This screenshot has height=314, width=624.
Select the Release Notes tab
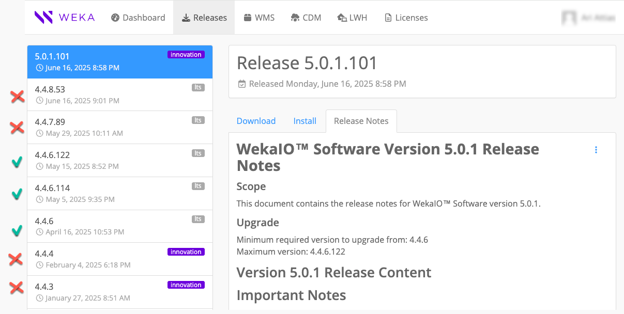click(x=361, y=121)
